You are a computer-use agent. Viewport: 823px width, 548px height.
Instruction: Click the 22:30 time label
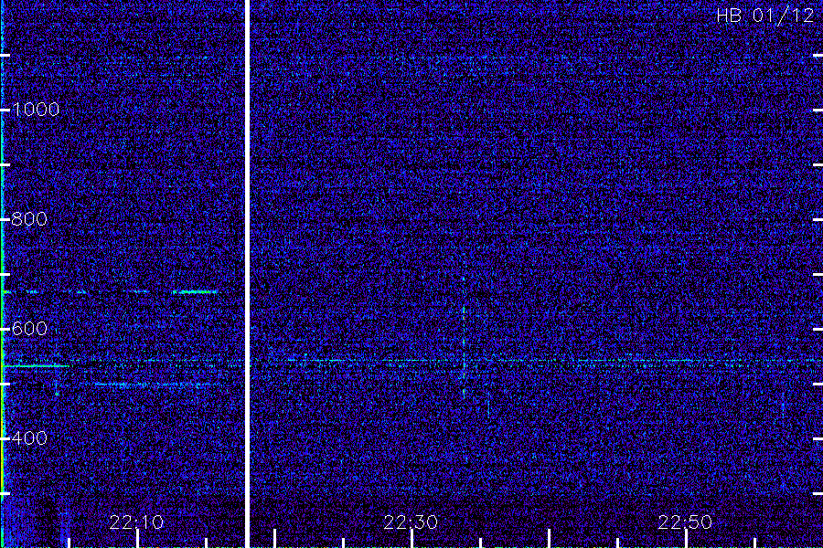pyautogui.click(x=411, y=522)
